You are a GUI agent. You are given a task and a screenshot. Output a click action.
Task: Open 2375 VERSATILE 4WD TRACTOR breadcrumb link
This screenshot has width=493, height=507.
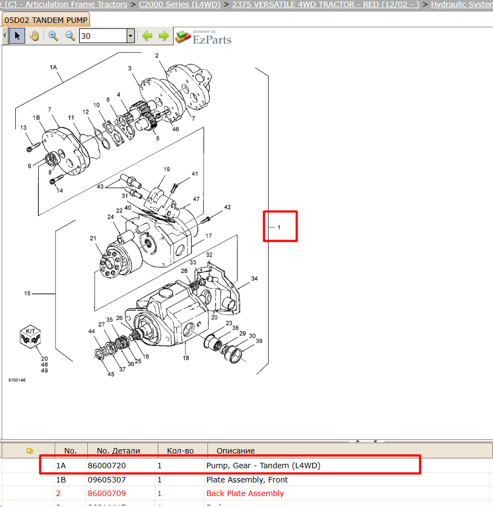click(325, 4)
